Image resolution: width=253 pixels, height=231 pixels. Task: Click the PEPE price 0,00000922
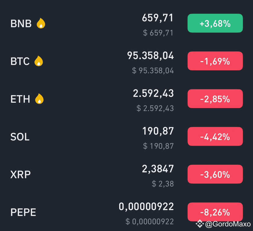[x=146, y=207]
